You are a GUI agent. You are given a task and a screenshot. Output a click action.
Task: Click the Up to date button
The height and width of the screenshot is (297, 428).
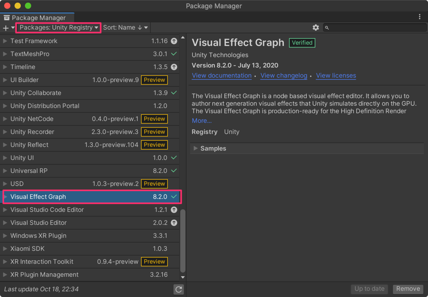tap(370, 289)
